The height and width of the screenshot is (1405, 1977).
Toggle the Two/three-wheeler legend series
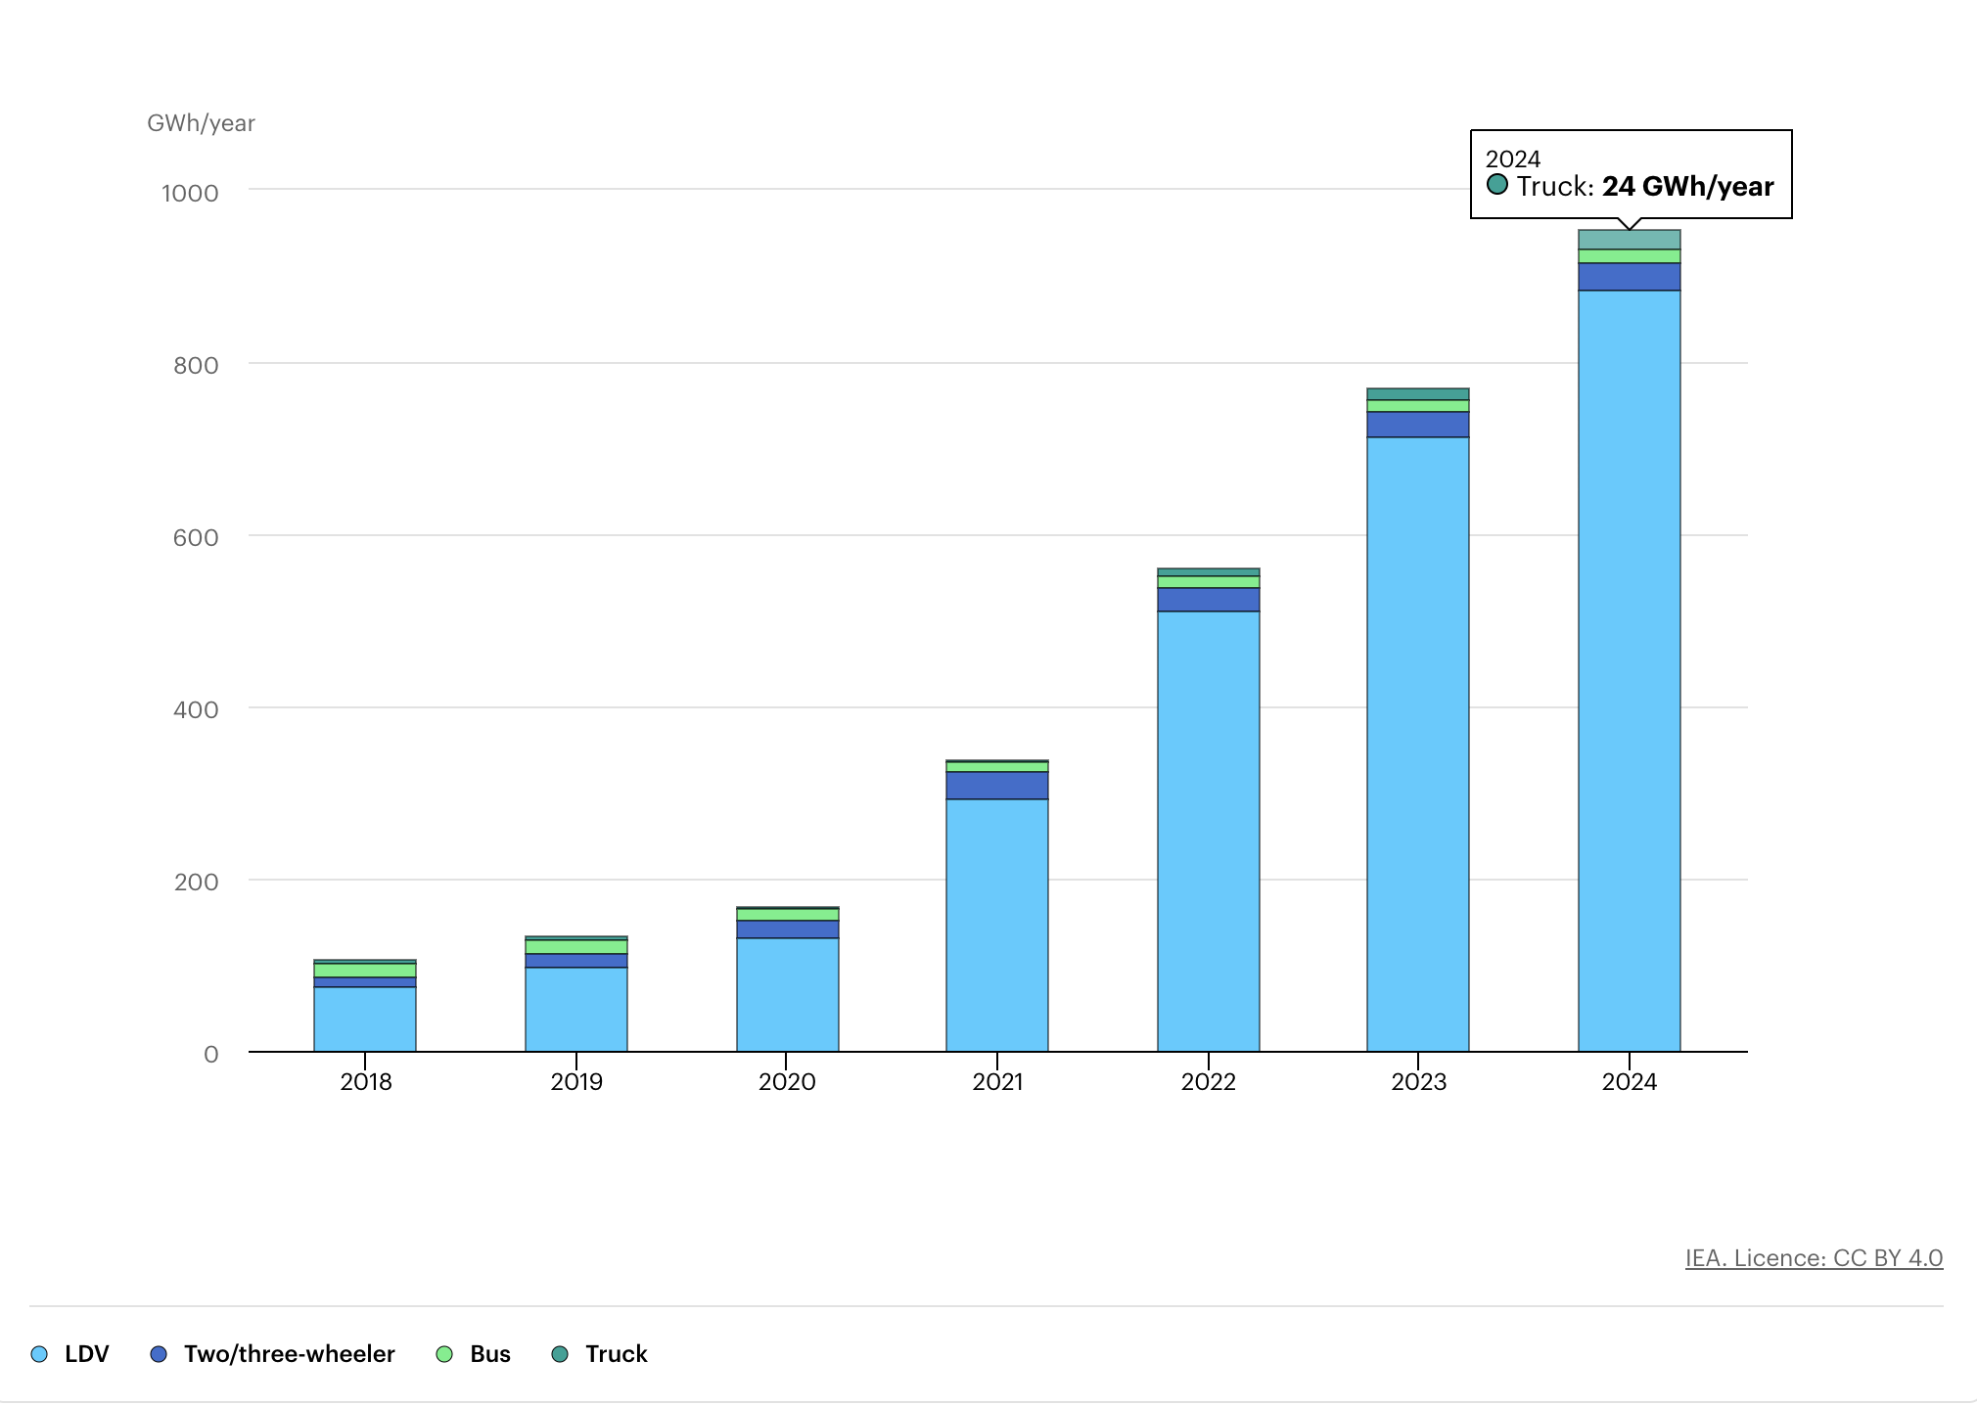(x=289, y=1354)
